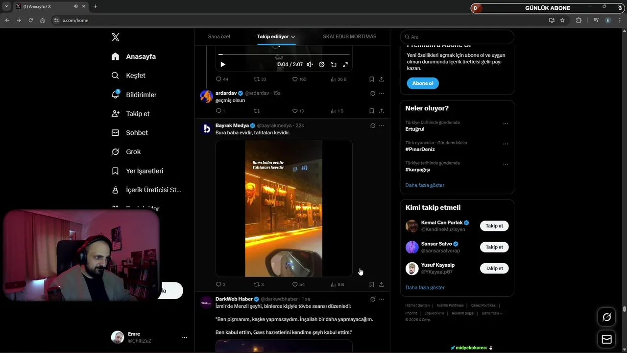Screen dimensions: 627x353
Task: Reply to ardardav's post
Action: point(220,111)
